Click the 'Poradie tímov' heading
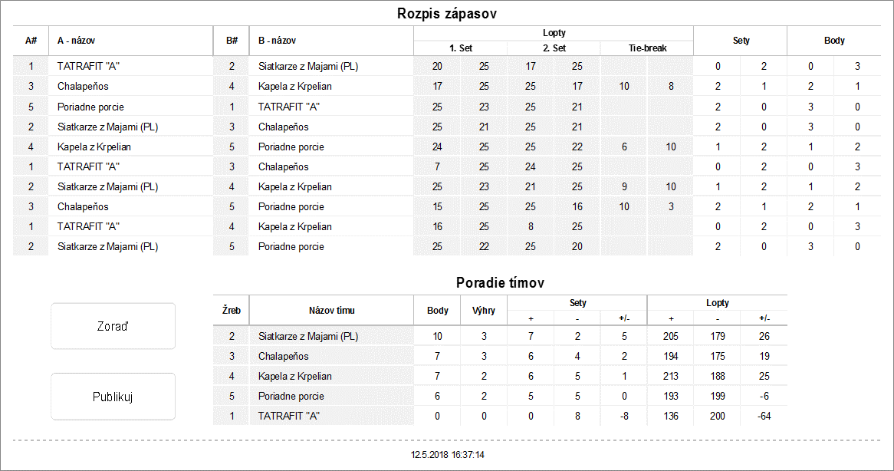 (500, 282)
